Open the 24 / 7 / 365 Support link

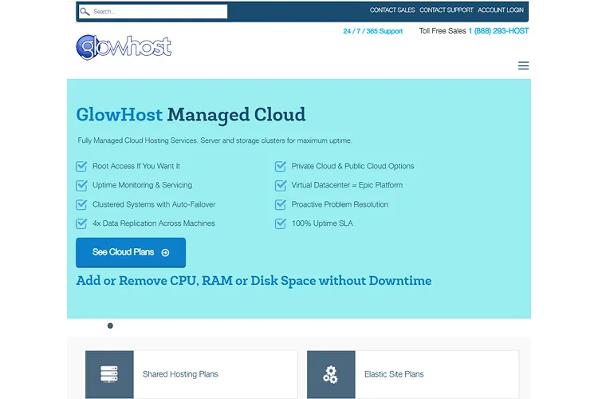(x=372, y=31)
